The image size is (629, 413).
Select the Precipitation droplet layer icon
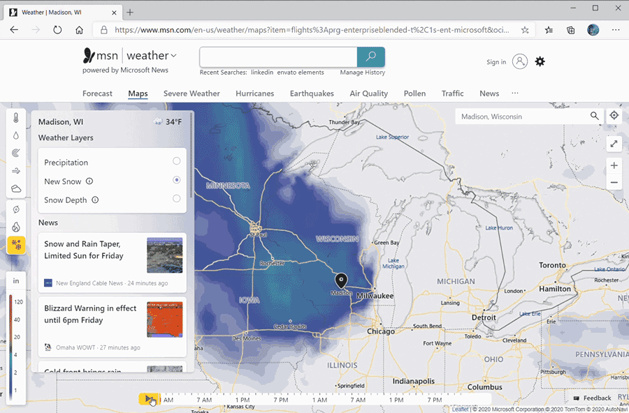[16, 135]
